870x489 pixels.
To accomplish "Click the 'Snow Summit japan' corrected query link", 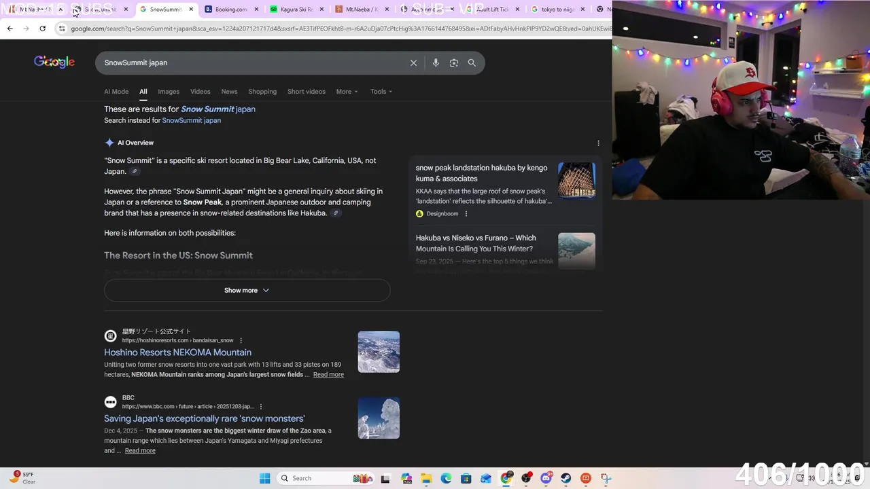I will [x=218, y=109].
